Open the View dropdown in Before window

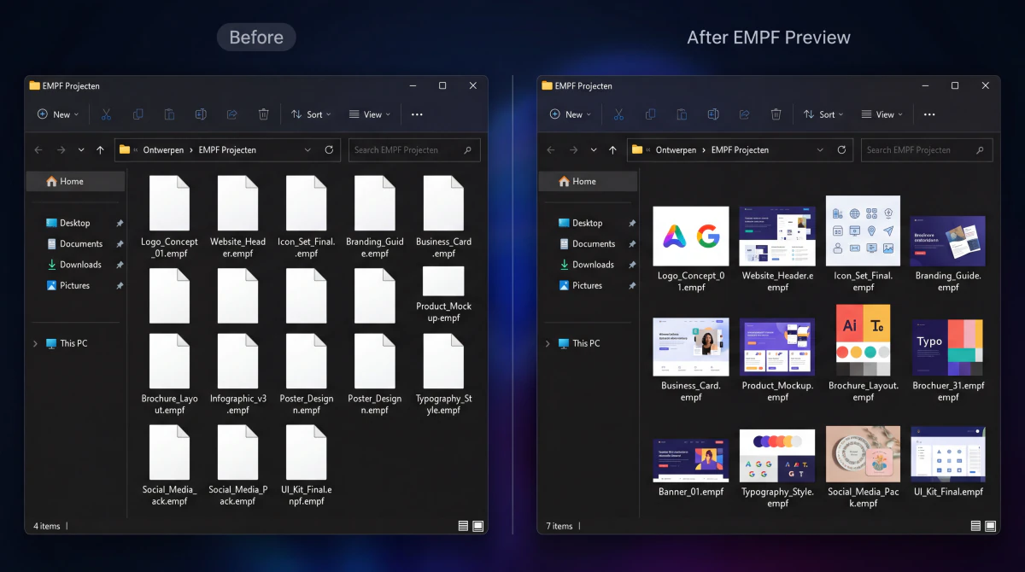369,114
